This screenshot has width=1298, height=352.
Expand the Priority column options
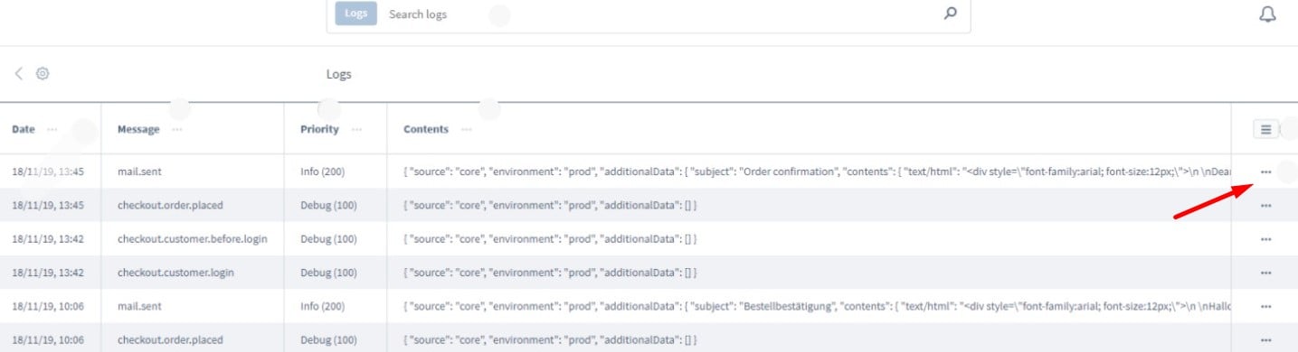pyautogui.click(x=356, y=129)
